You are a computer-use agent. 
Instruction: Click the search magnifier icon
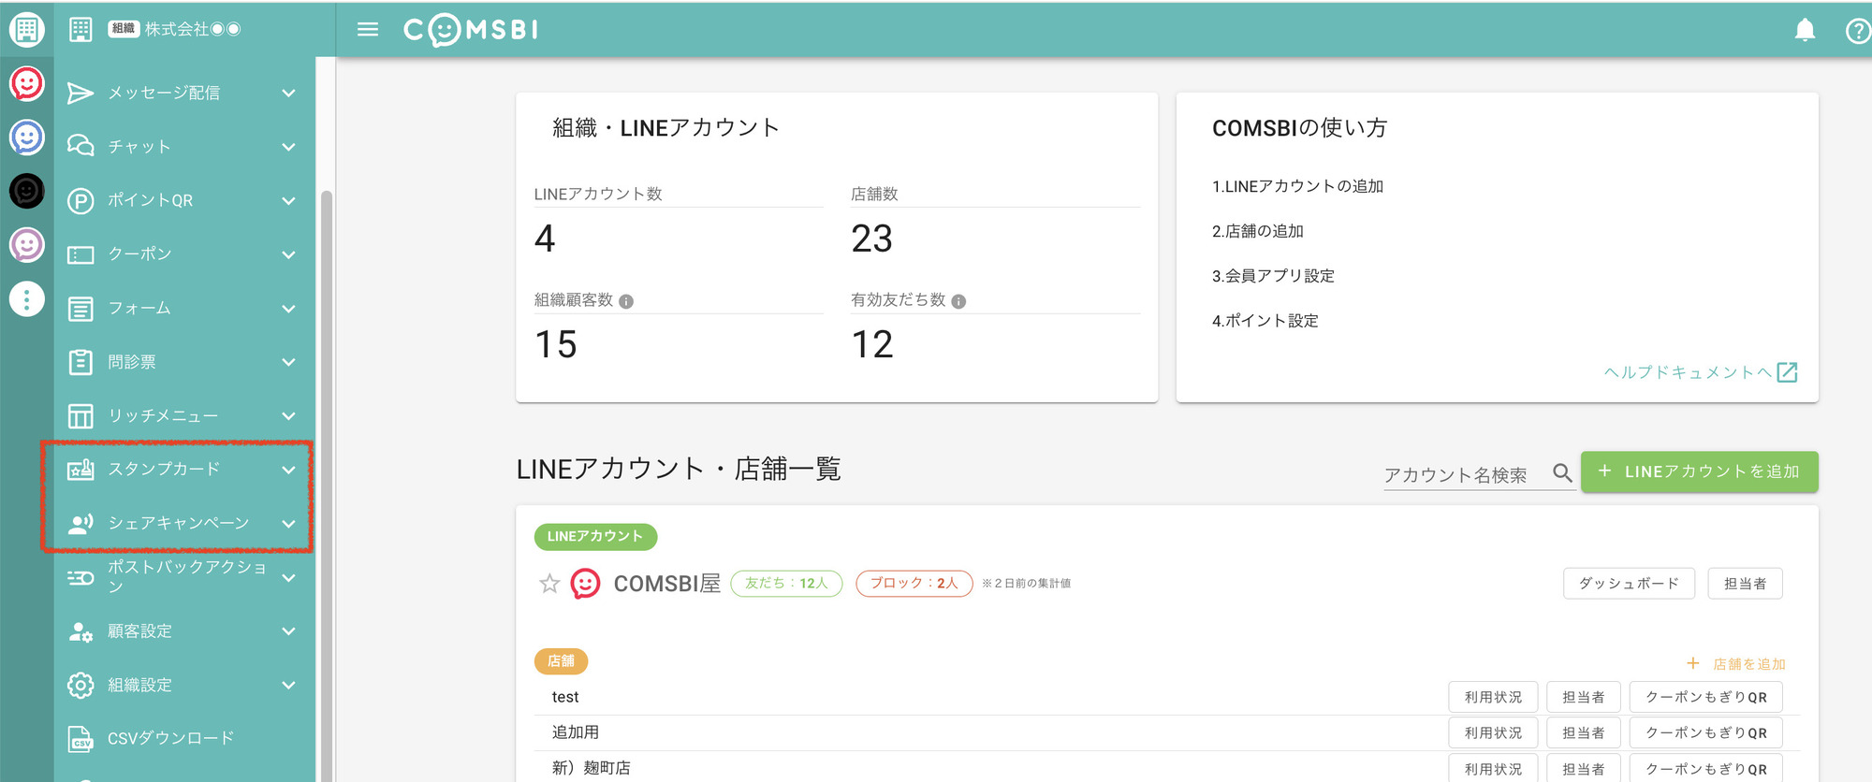click(x=1561, y=473)
